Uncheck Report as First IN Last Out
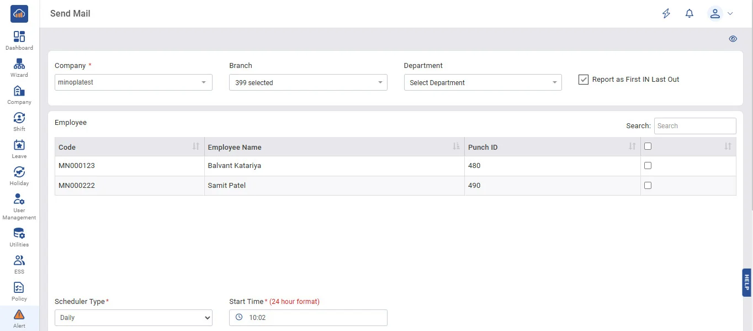753x331 pixels. coord(584,80)
